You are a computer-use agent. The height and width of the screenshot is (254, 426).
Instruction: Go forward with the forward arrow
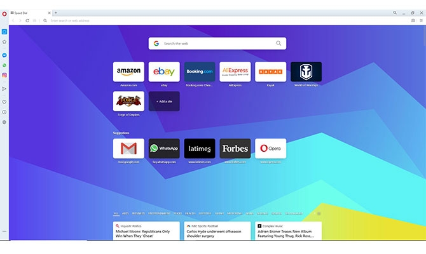pos(20,20)
